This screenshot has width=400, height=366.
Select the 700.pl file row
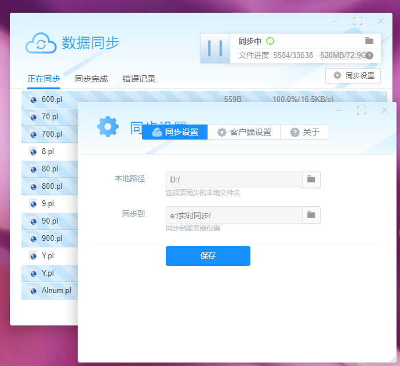pos(49,134)
